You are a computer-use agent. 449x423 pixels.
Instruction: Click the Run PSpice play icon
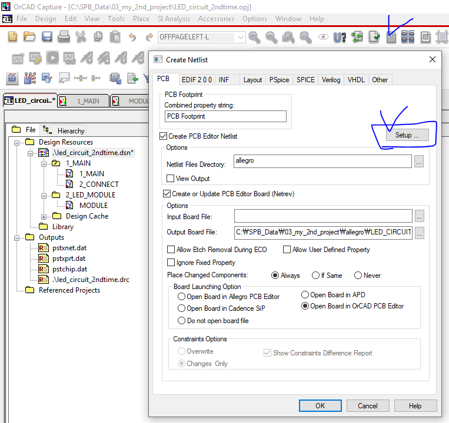pyautogui.click(x=53, y=58)
